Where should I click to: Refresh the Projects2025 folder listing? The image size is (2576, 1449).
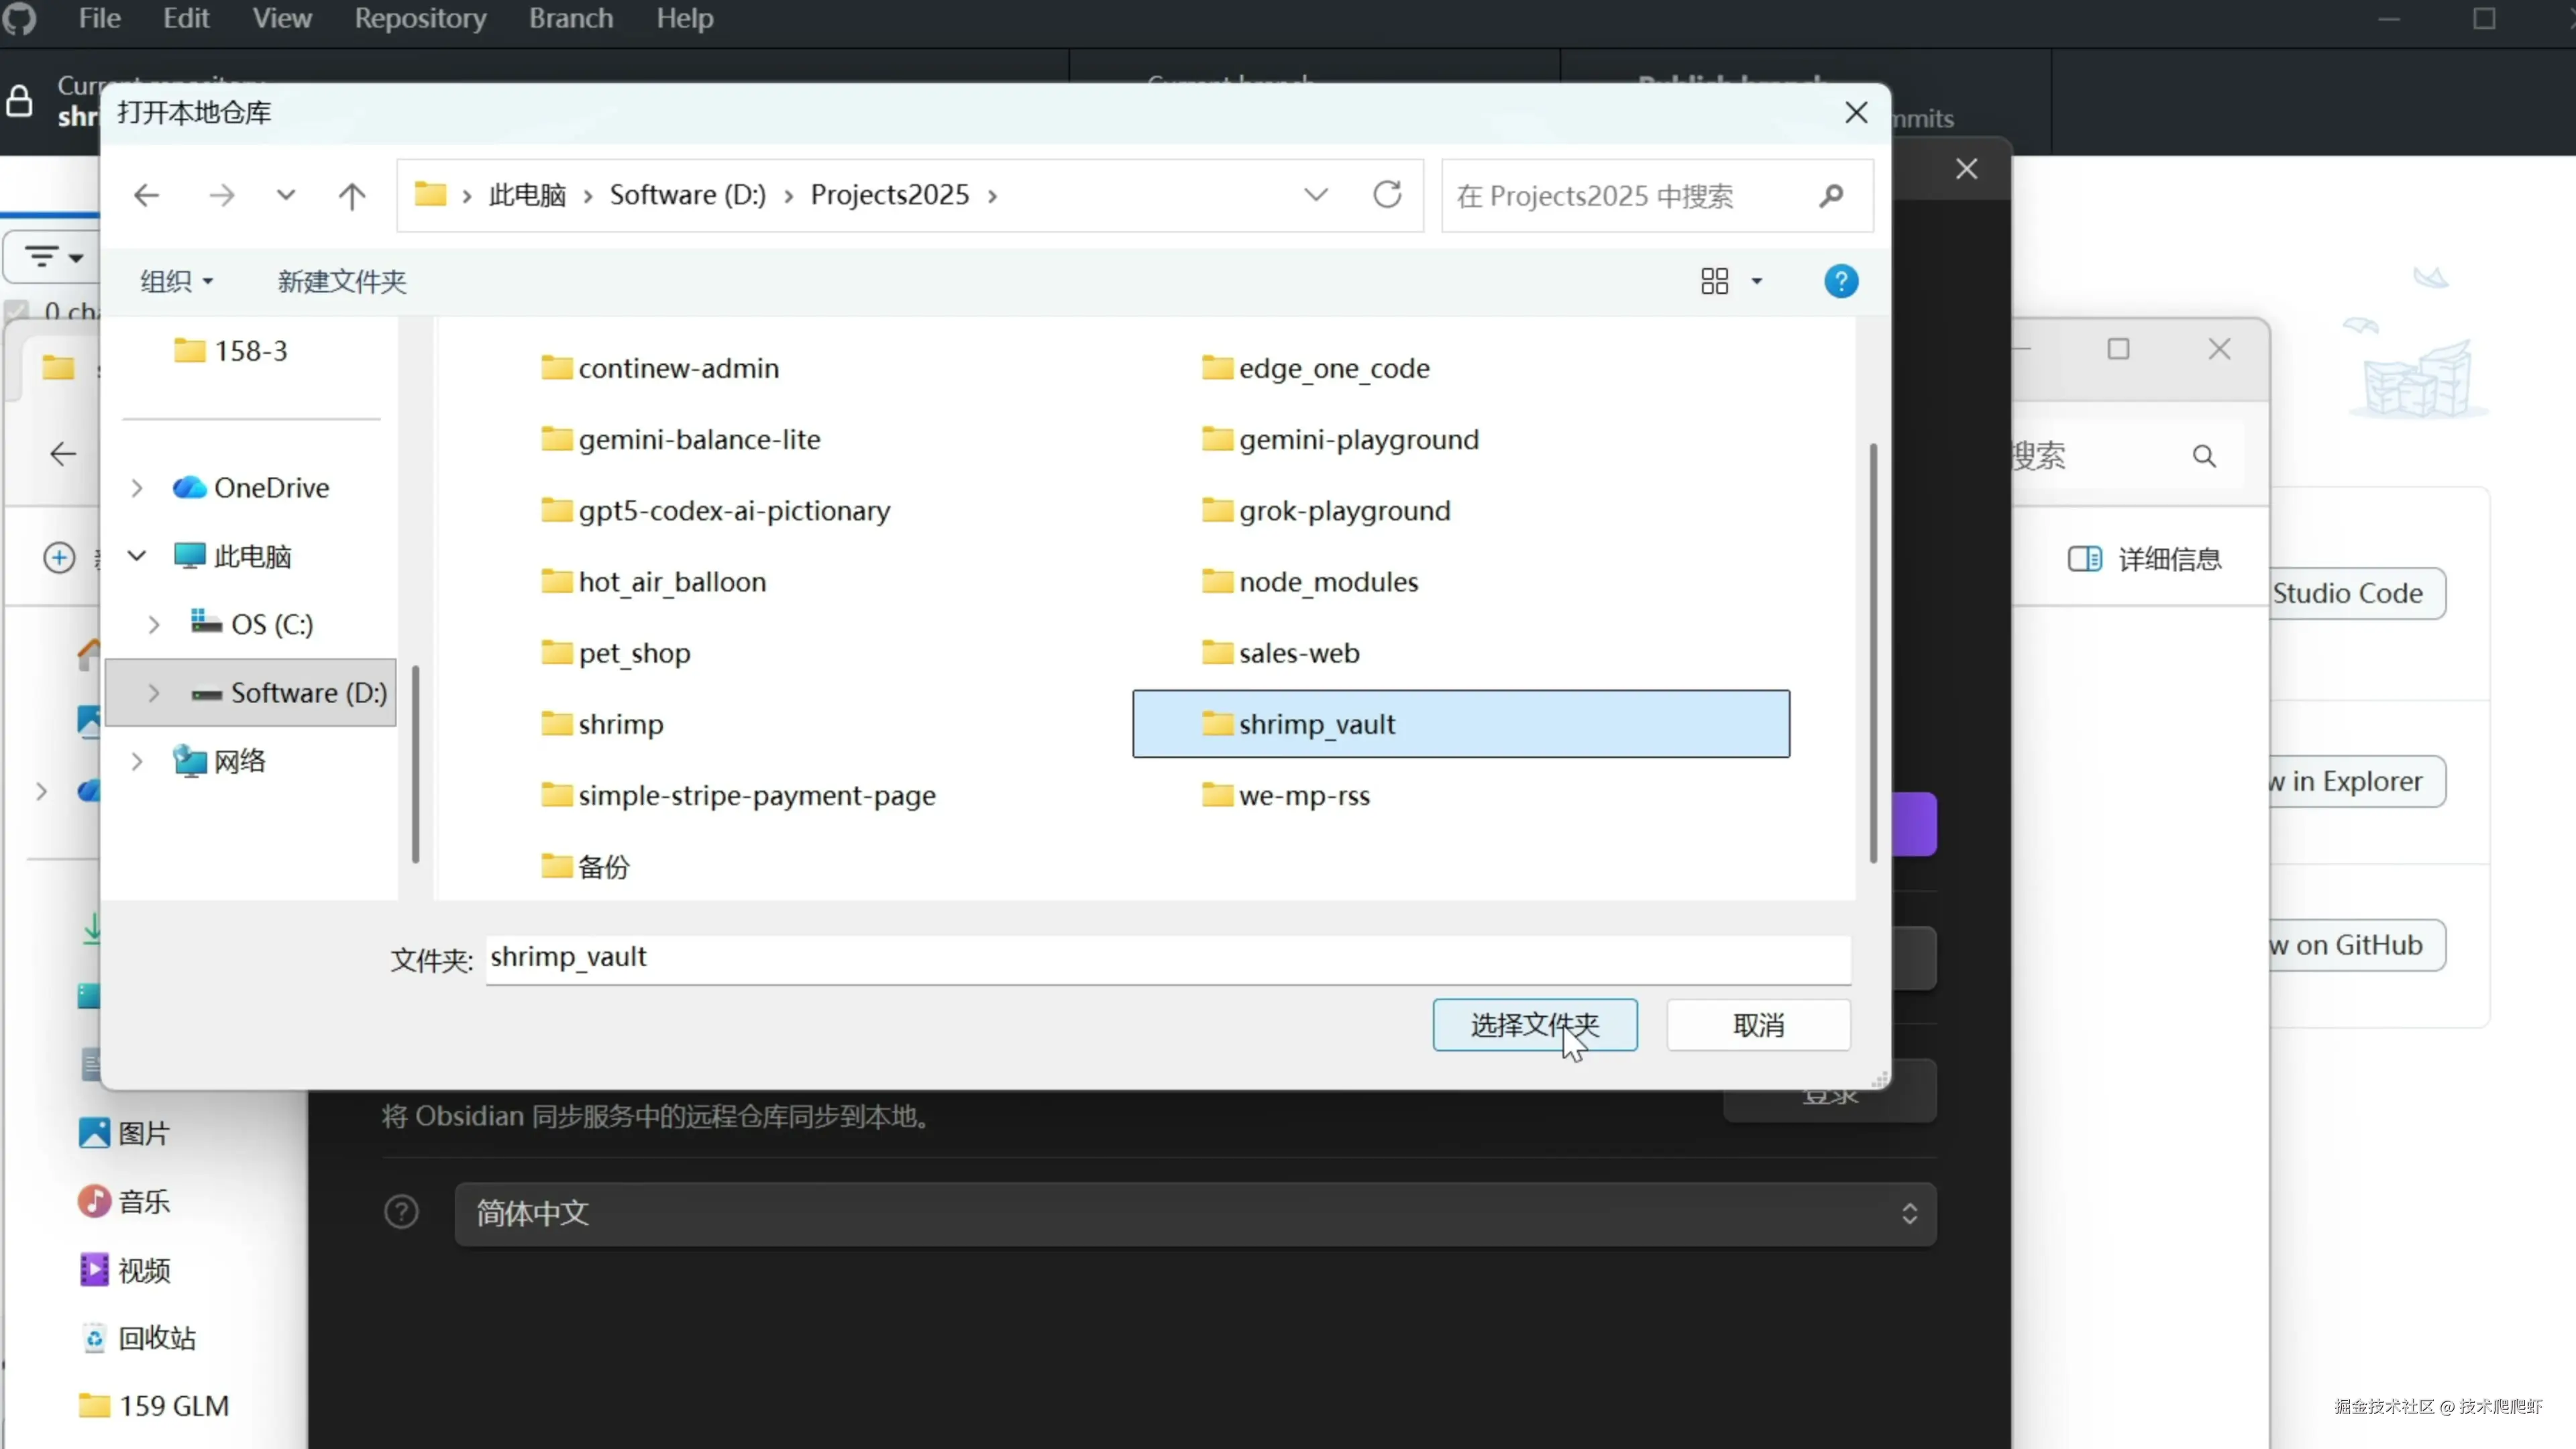1387,195
